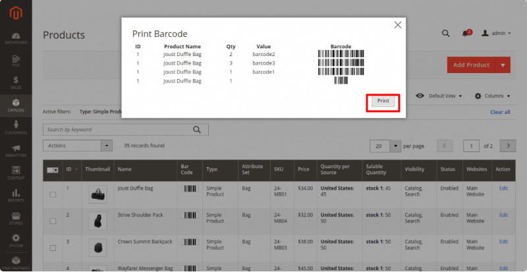The height and width of the screenshot is (272, 527).
Task: Tick the checkbox for Crown Summit Backpack
Action: pyautogui.click(x=53, y=248)
